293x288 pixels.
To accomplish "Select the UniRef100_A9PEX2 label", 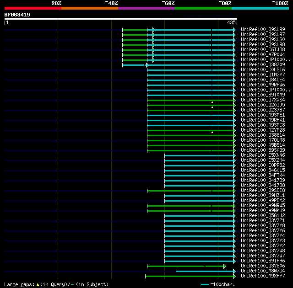I will click(x=263, y=201).
